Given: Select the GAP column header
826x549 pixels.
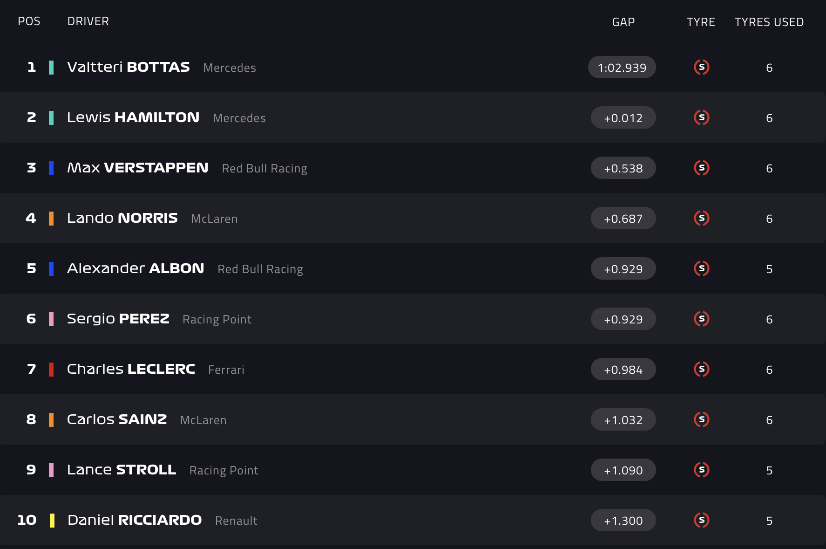Looking at the screenshot, I should click(623, 22).
